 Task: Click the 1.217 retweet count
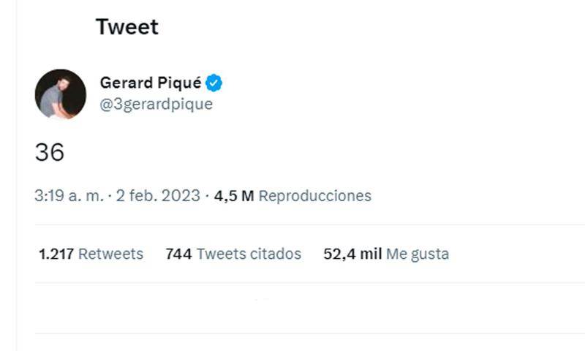coord(56,254)
